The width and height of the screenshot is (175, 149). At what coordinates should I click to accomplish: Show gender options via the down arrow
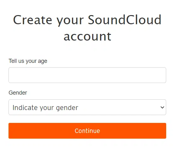pos(162,107)
